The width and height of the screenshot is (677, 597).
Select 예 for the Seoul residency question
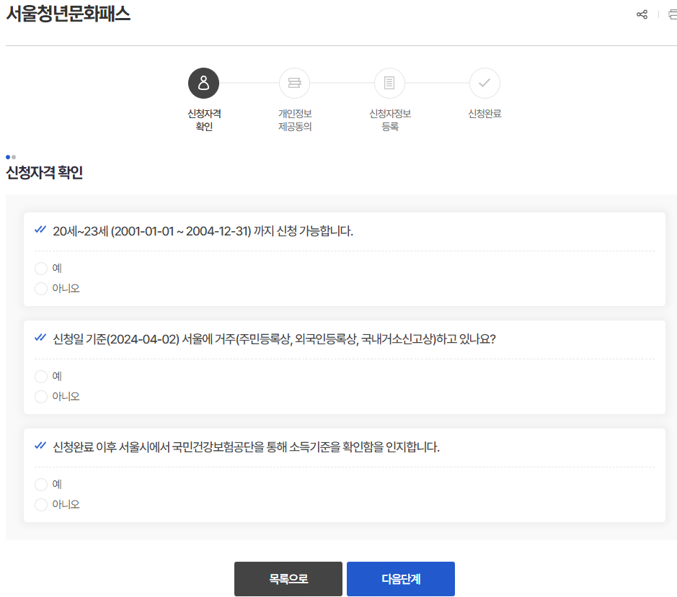coord(41,376)
